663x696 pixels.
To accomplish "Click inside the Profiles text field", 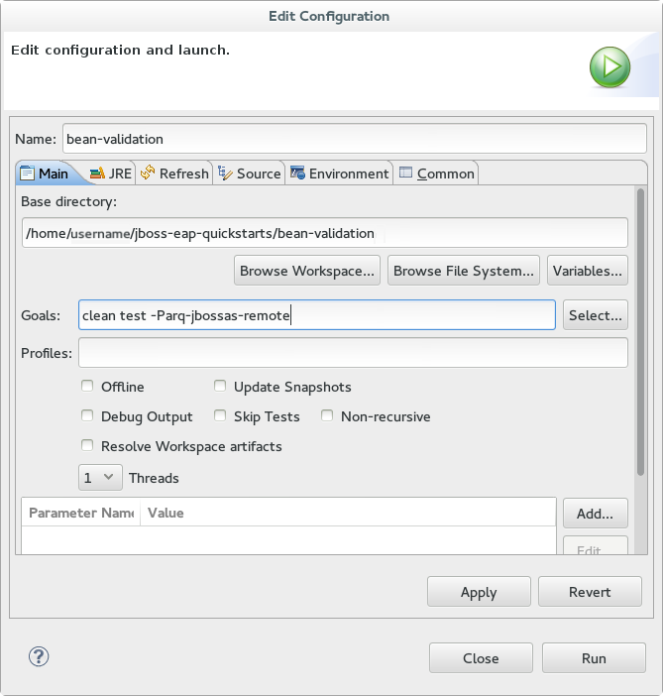I will [353, 353].
